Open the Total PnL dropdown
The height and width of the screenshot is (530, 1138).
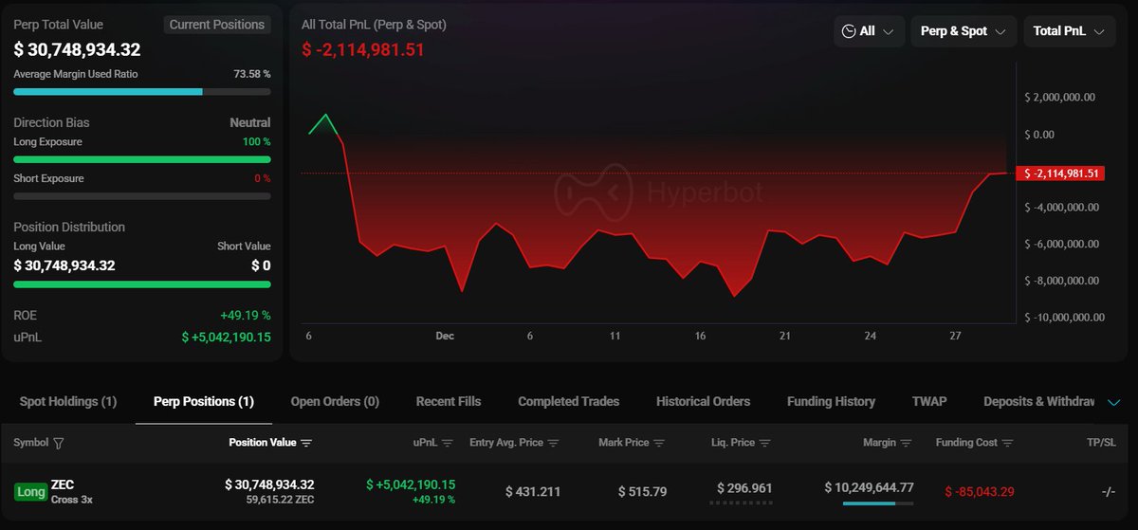pyautogui.click(x=1068, y=31)
